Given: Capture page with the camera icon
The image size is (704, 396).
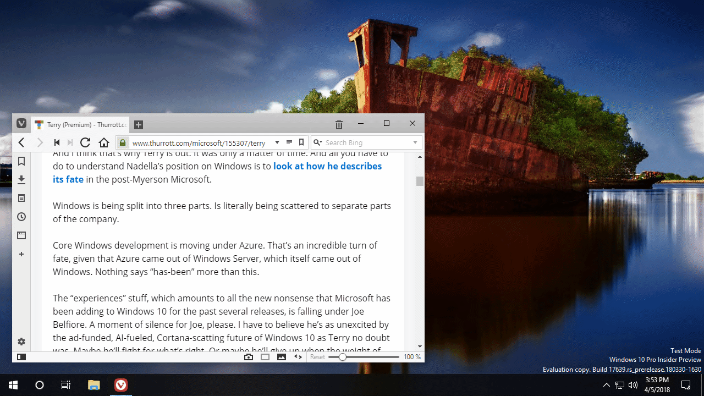Looking at the screenshot, I should [249, 356].
